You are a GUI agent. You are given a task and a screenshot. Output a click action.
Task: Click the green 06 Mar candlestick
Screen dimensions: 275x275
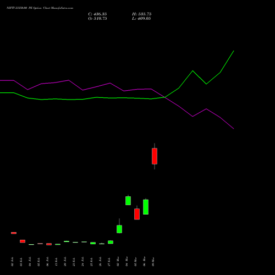(146, 207)
